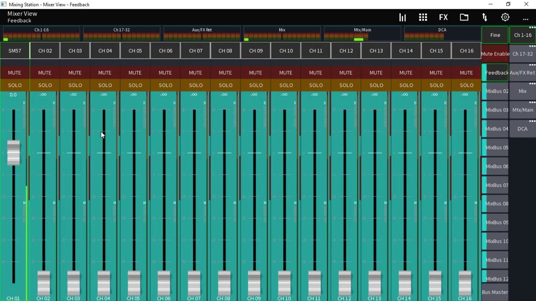Viewport: 536px width, 301px height.
Task: Select the SM57 channel name button
Action: coord(15,51)
